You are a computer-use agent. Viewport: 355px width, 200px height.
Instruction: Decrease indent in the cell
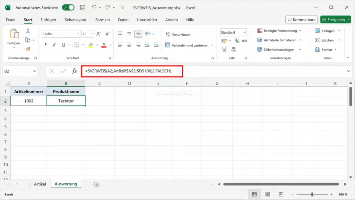coord(147,45)
